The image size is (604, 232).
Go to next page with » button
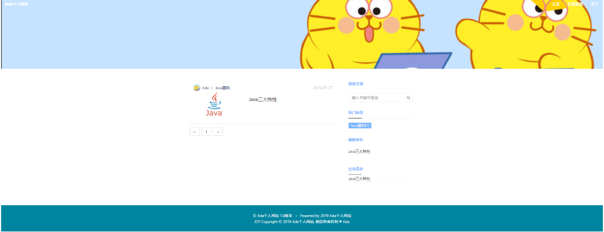click(218, 132)
